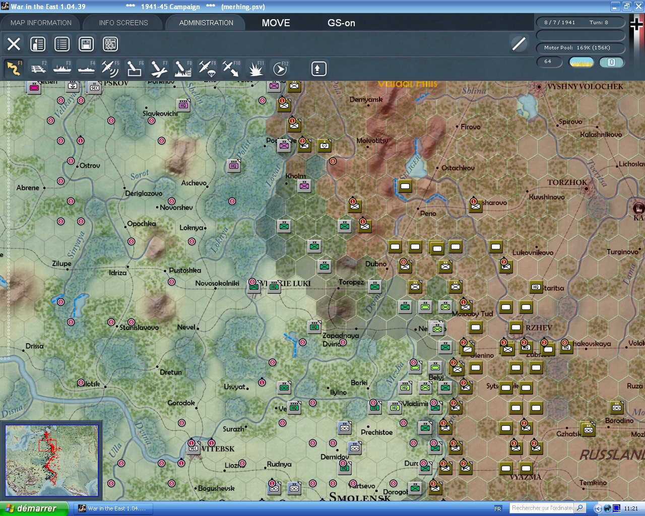Click the Motor Pool 169K readout
The image size is (645, 516).
pyautogui.click(x=580, y=48)
